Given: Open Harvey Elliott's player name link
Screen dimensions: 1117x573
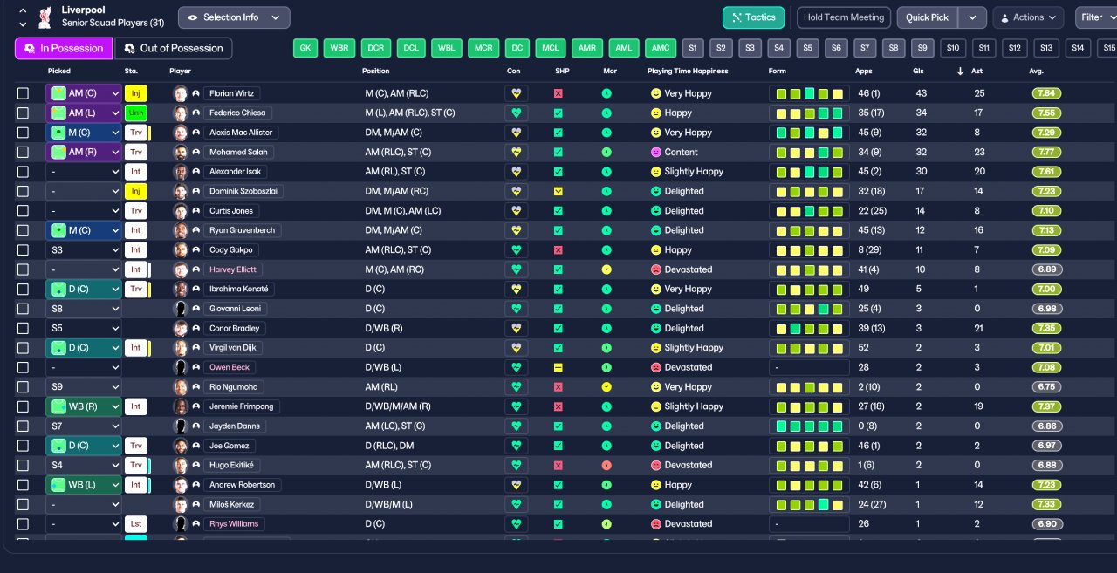Looking at the screenshot, I should pyautogui.click(x=232, y=269).
